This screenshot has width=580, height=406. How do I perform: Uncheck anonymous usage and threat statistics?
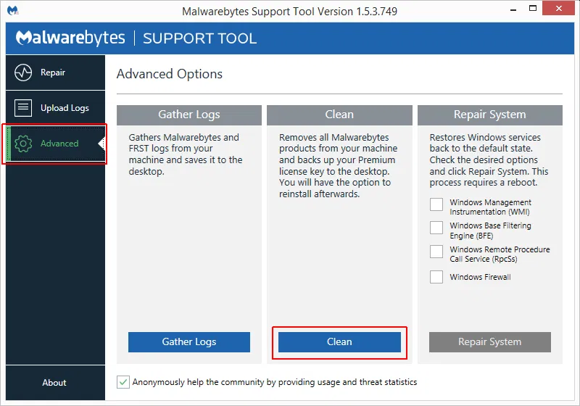pyautogui.click(x=123, y=382)
